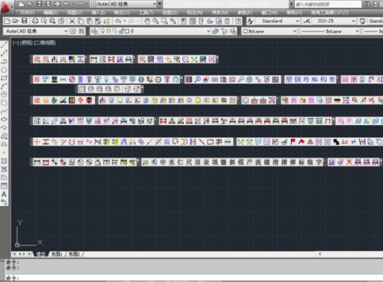This screenshot has width=383, height=282.
Task: Click the Save icon in standard toolbar
Action: click(x=25, y=21)
